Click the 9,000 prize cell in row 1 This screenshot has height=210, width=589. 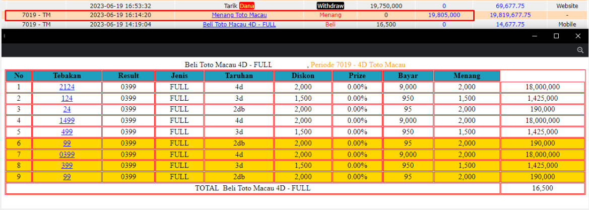(x=408, y=87)
